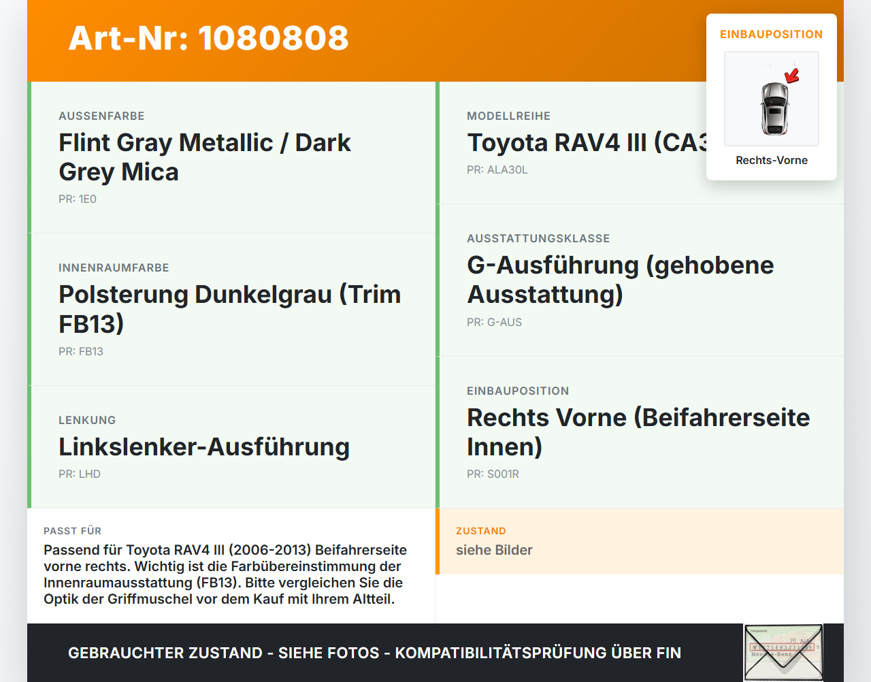Click the Art-Nr: 1080808 heading
Viewport: 871px width, 682px height.
[208, 38]
